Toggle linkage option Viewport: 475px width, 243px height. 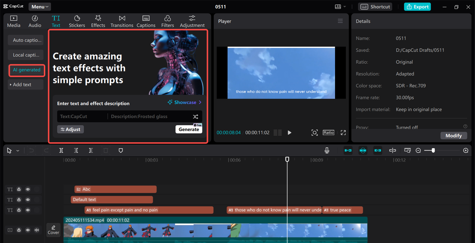tap(378, 150)
